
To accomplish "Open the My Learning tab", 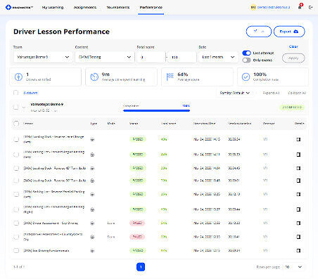I will point(53,7).
